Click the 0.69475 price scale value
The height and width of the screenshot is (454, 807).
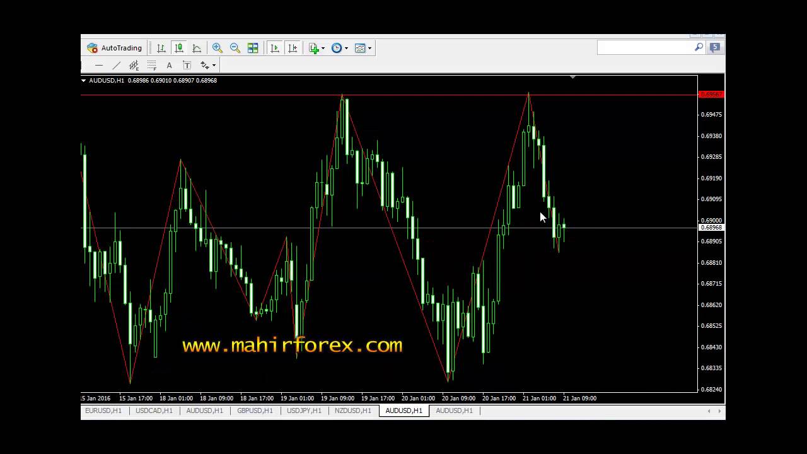[x=711, y=115]
